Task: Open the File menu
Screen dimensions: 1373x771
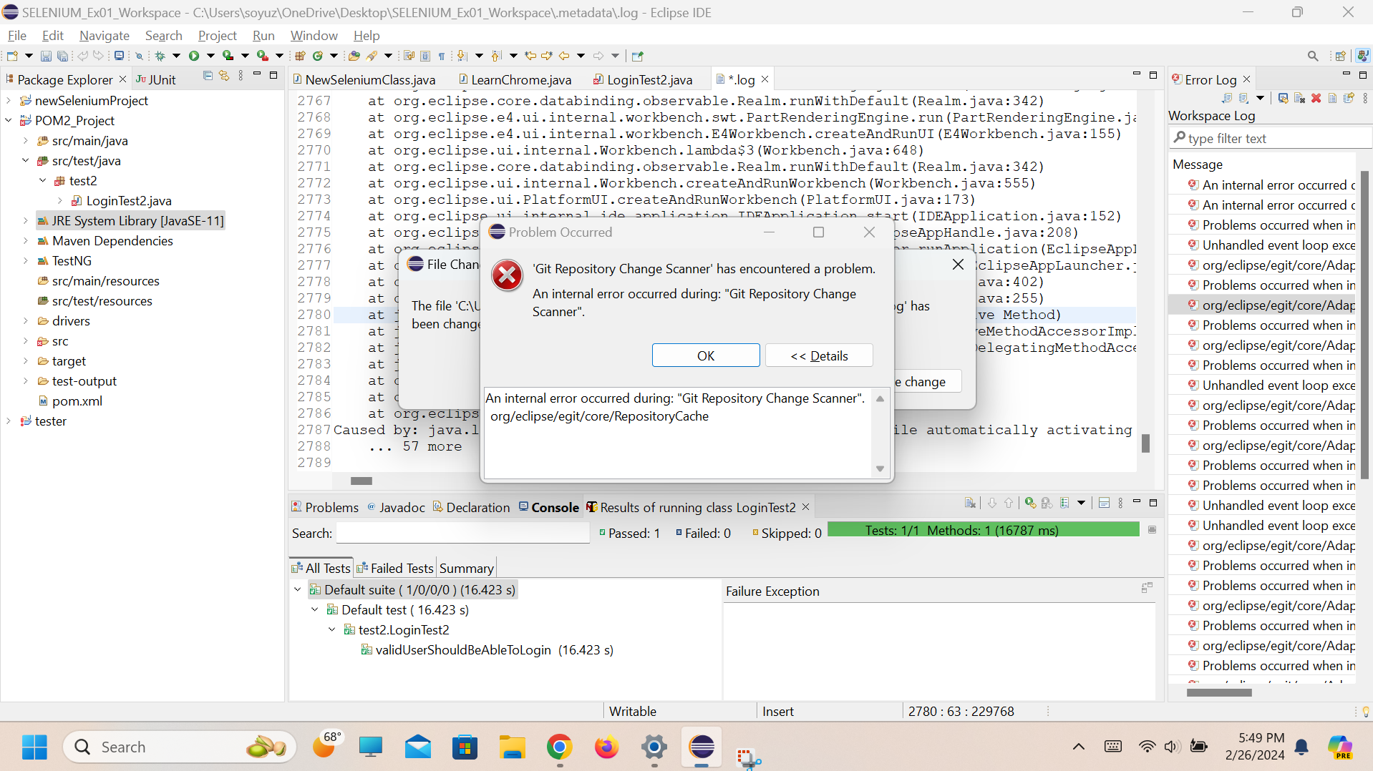Action: coord(16,35)
